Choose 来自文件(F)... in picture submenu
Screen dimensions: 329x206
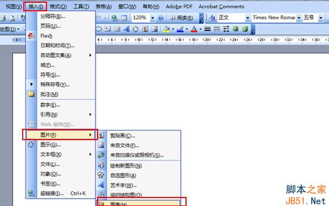coord(138,145)
